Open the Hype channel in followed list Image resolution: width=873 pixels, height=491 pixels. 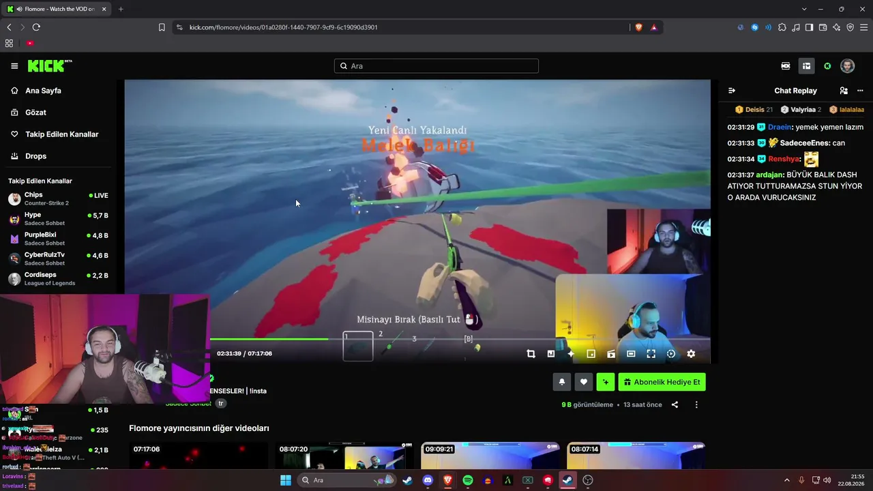click(58, 219)
